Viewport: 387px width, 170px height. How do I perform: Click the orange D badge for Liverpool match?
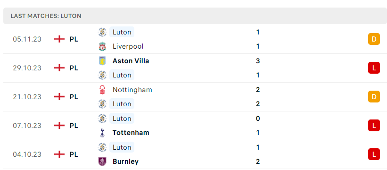[374, 39]
